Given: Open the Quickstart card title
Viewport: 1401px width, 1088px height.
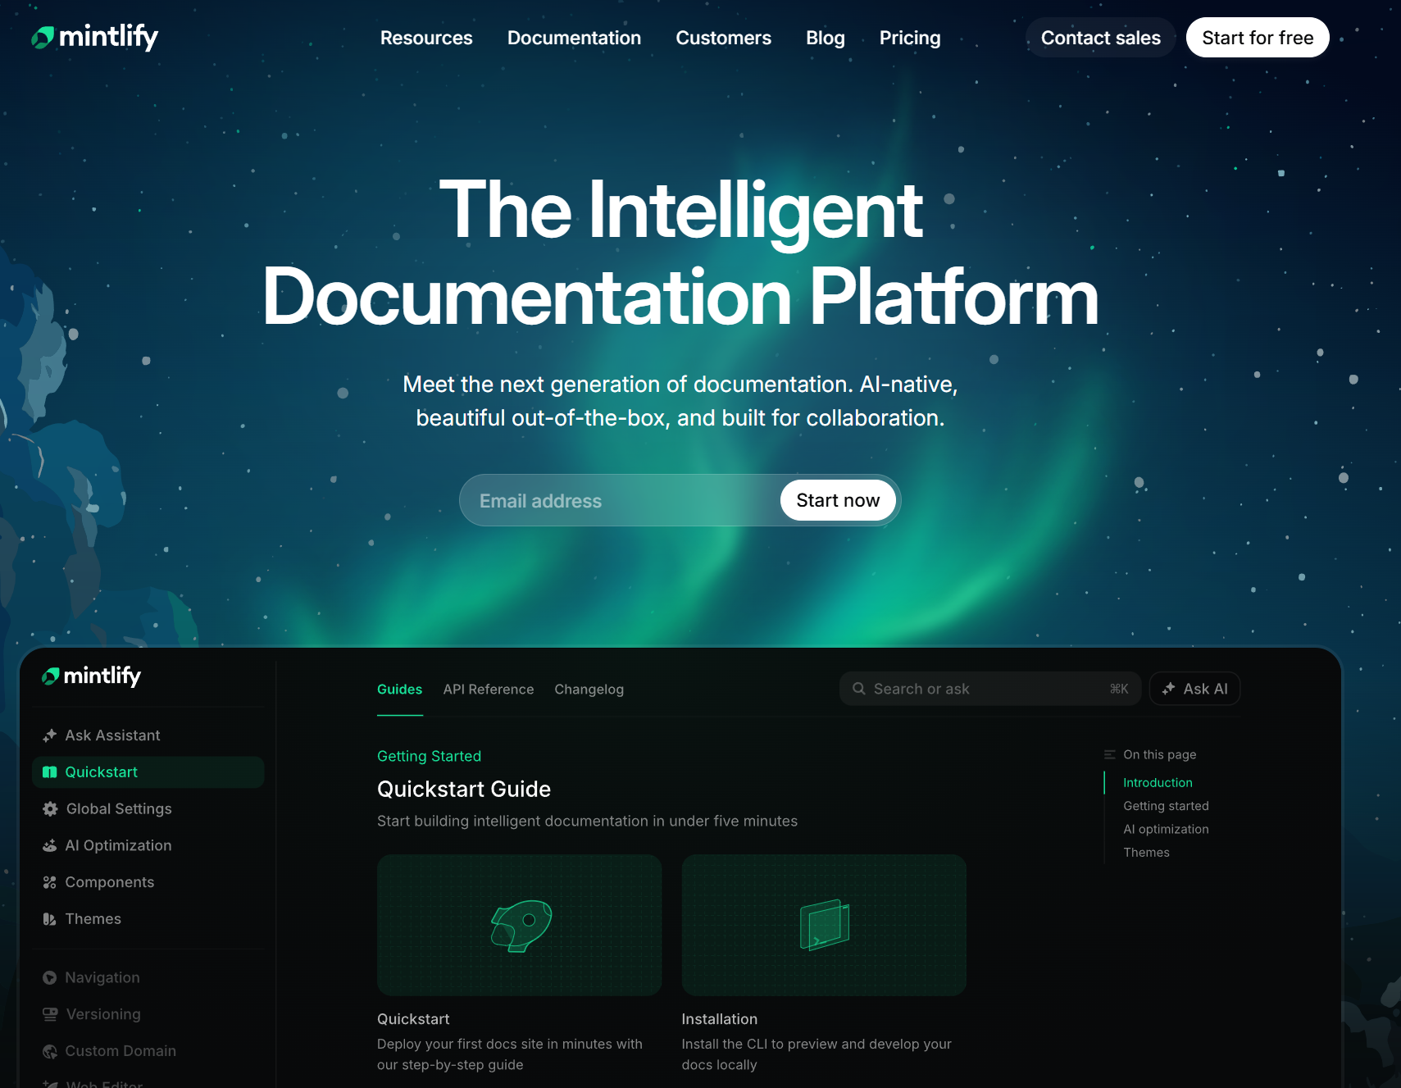Looking at the screenshot, I should coord(413,1019).
